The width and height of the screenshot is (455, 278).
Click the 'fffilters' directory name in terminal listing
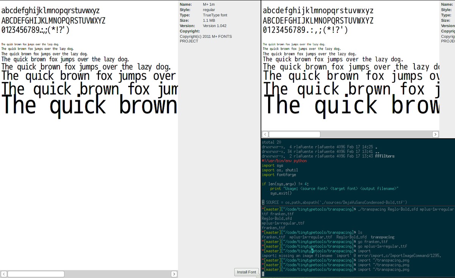384,156
